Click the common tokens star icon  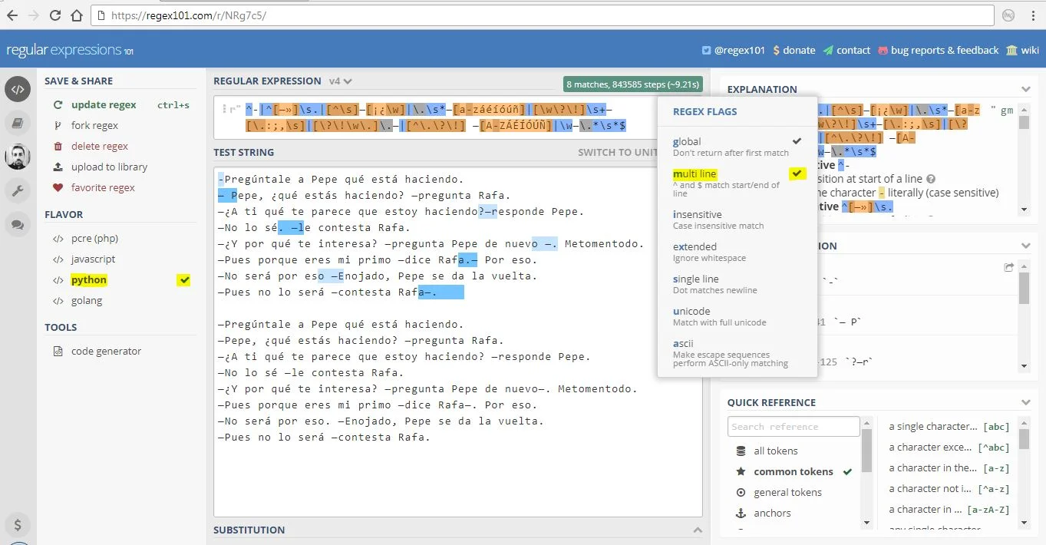[741, 472]
